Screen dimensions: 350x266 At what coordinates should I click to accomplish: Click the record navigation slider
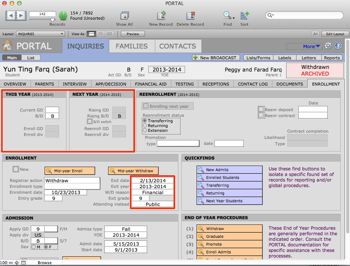(52, 20)
